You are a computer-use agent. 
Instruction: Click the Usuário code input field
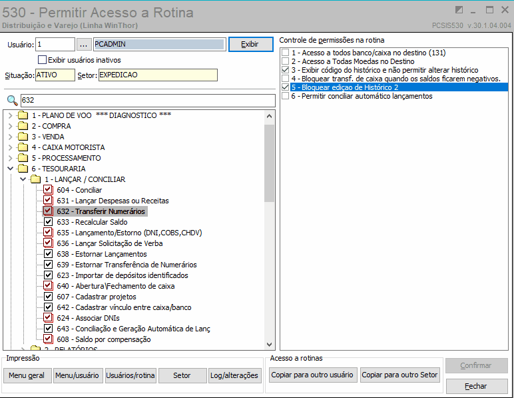click(x=55, y=44)
